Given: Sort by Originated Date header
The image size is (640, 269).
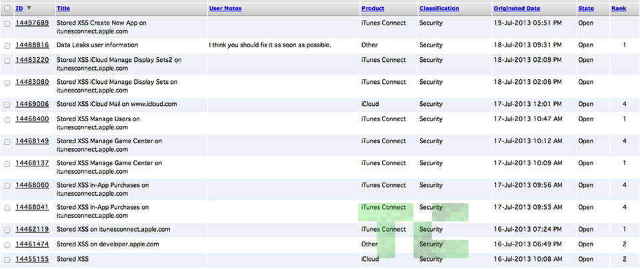Looking at the screenshot, I should click(517, 9).
